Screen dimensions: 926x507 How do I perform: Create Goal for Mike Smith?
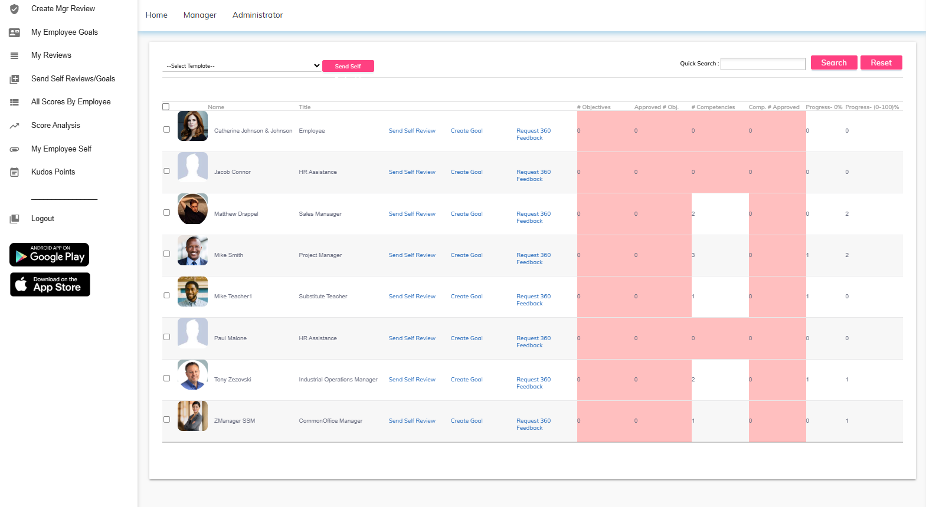[467, 255]
